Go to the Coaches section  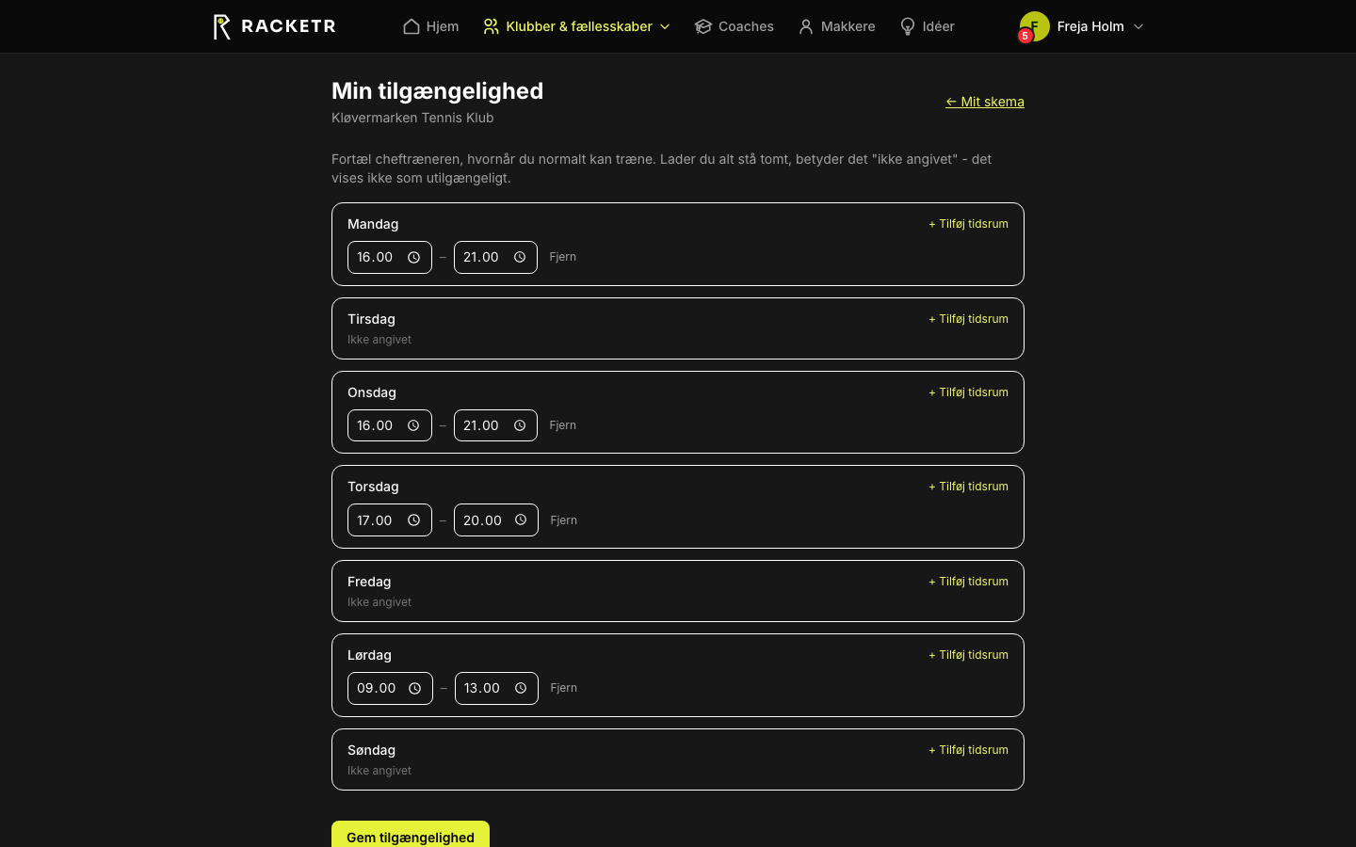734,26
